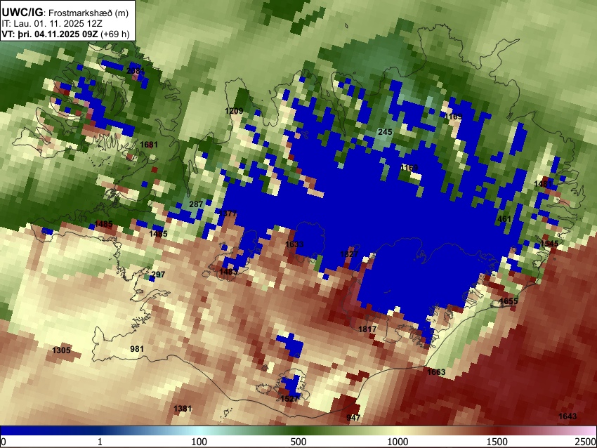Click the 245 value label

[x=385, y=132]
